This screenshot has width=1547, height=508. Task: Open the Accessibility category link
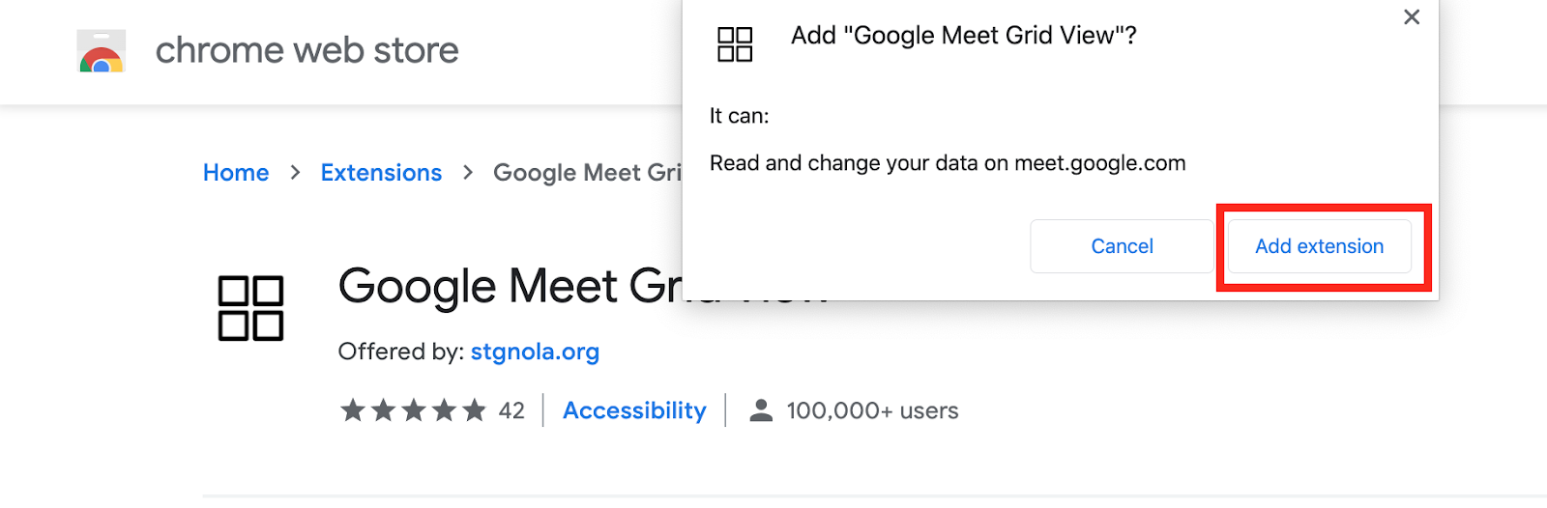pyautogui.click(x=634, y=410)
